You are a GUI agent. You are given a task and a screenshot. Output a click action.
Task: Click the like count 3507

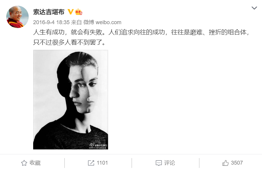click(237, 163)
